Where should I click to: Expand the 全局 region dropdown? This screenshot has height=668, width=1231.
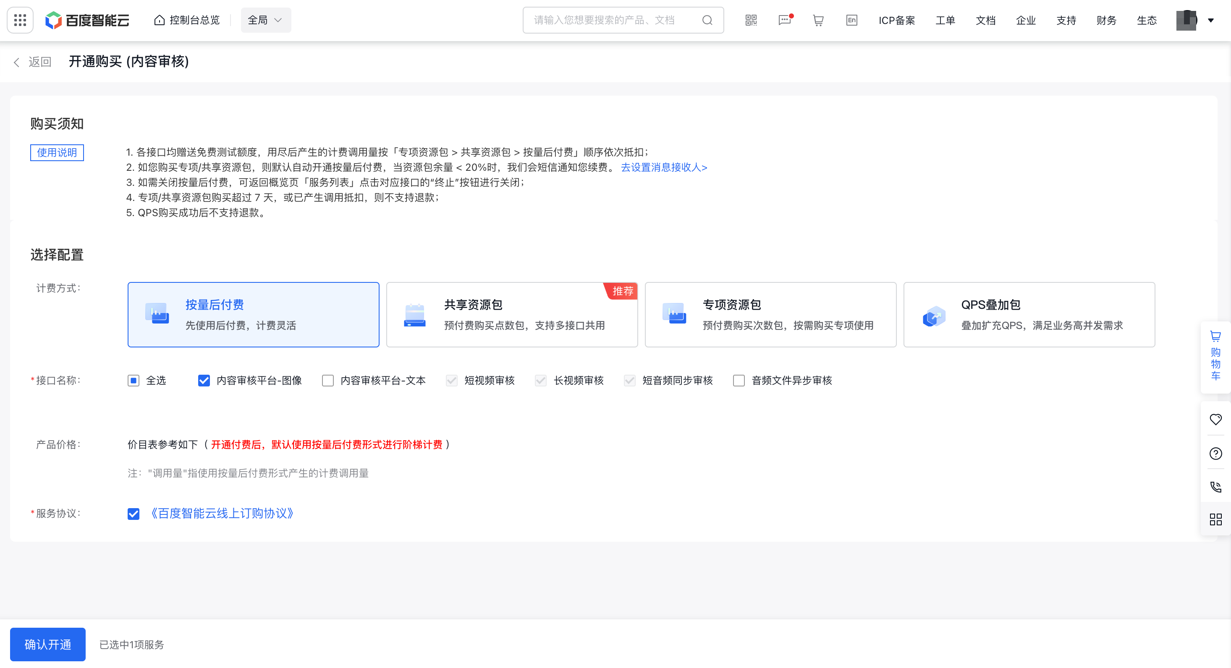pyautogui.click(x=266, y=20)
